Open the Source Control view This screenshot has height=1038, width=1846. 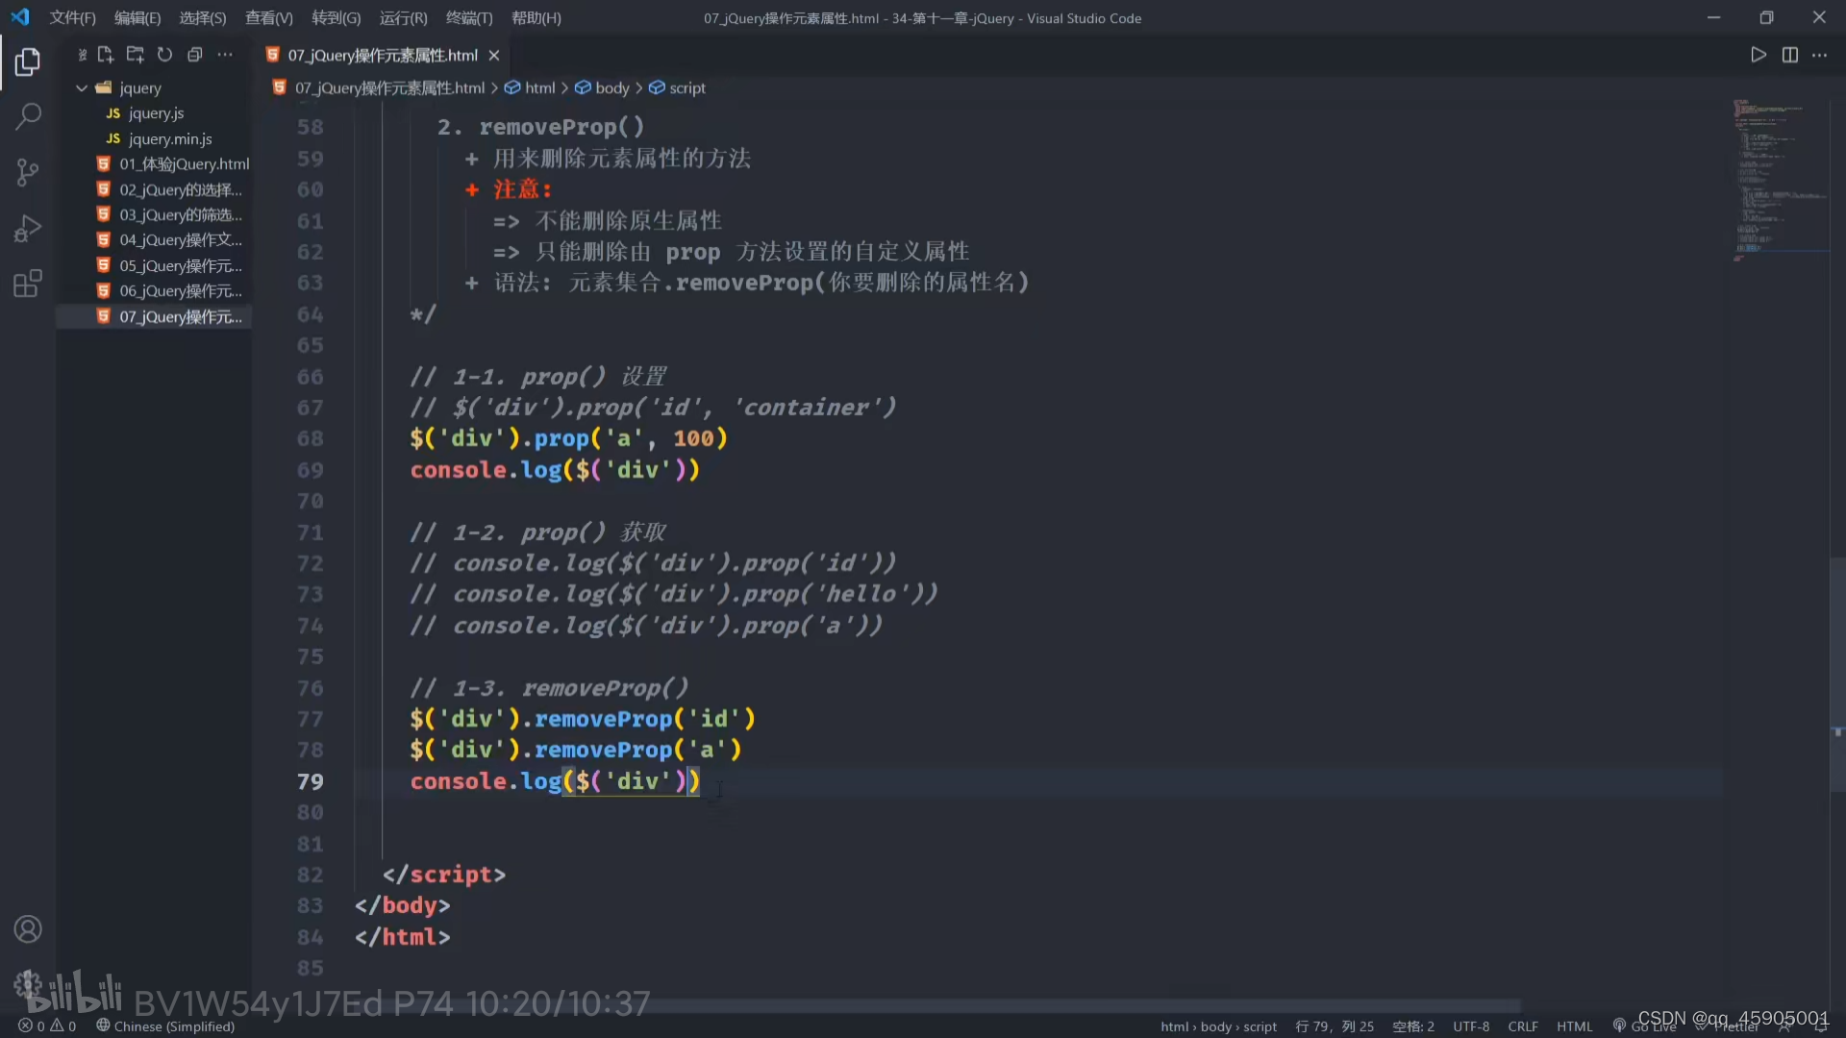pyautogui.click(x=28, y=173)
